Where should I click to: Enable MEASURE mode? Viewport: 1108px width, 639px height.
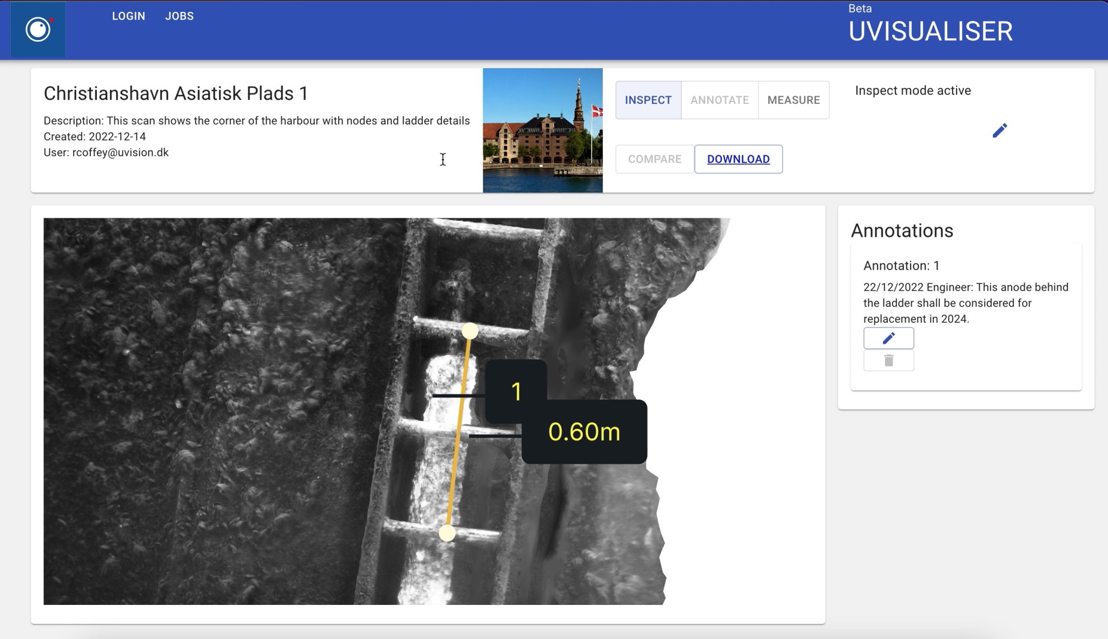point(793,100)
